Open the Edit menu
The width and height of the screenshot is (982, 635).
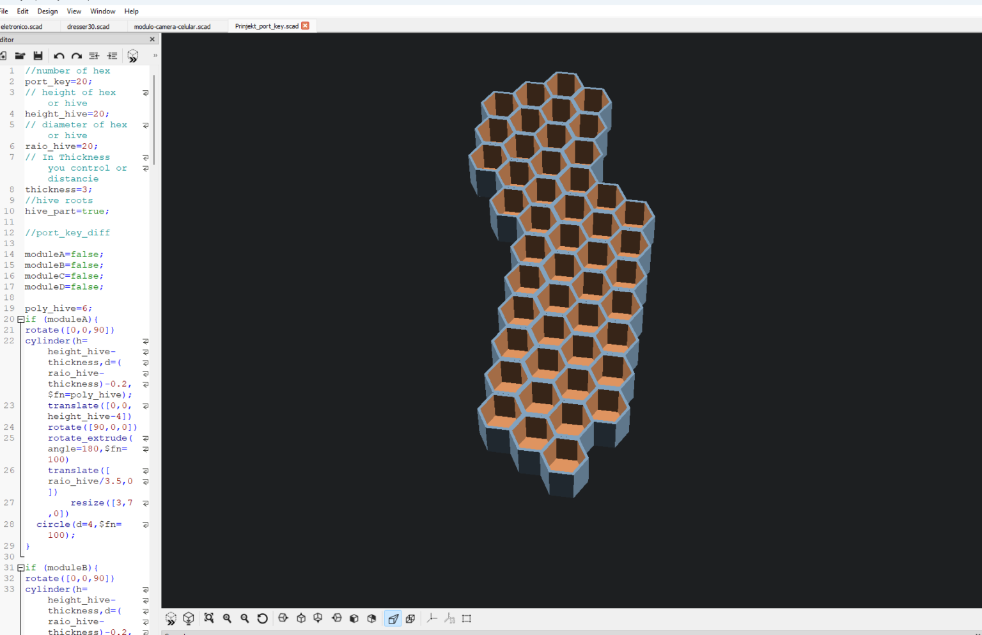tap(22, 12)
